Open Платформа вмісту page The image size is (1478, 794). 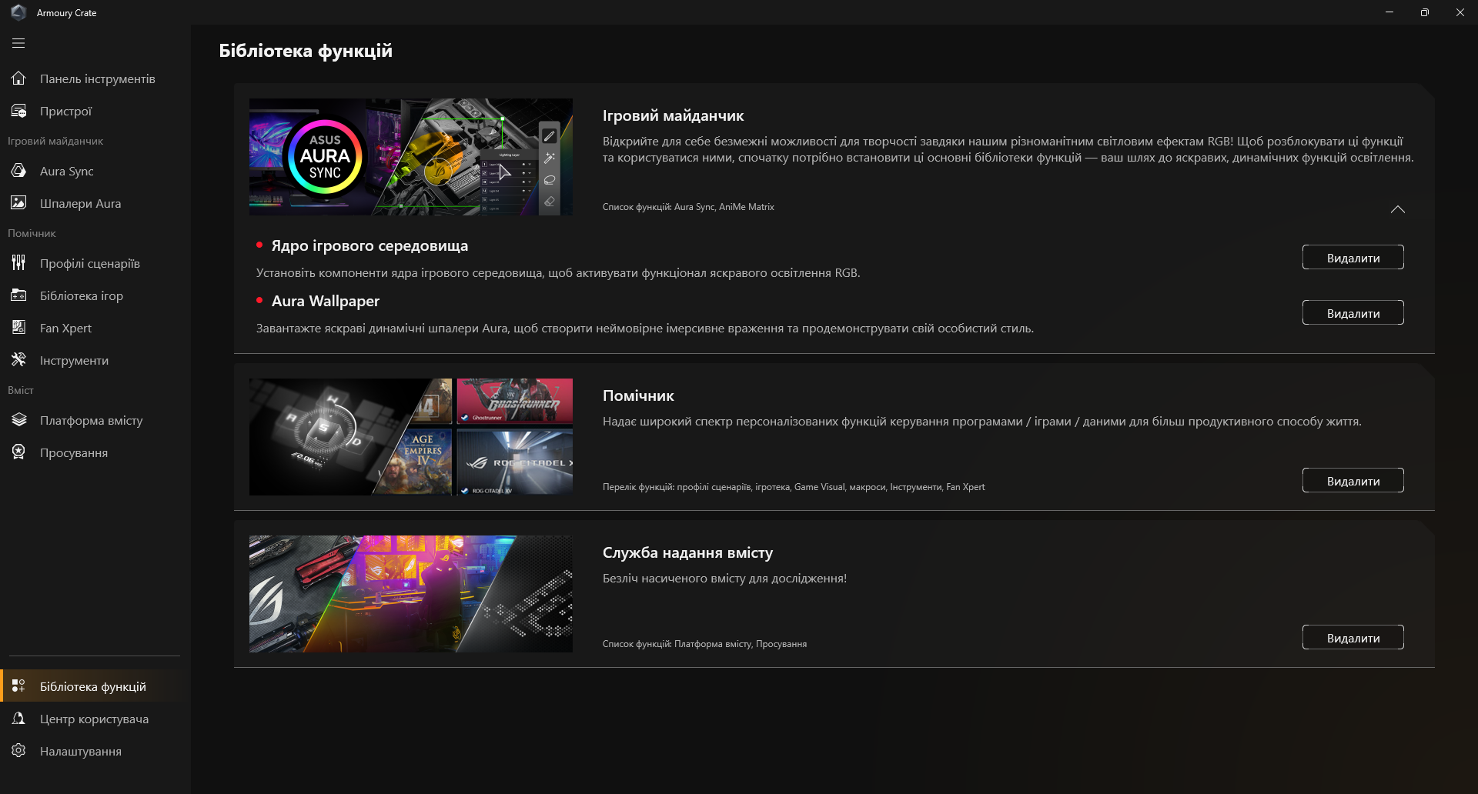95,420
